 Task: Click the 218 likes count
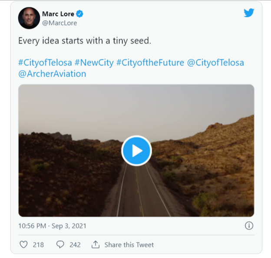tap(38, 245)
